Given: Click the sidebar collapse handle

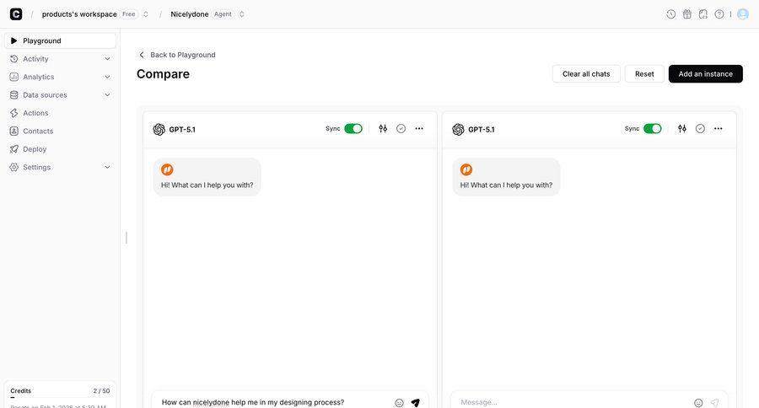Looking at the screenshot, I should tap(126, 237).
